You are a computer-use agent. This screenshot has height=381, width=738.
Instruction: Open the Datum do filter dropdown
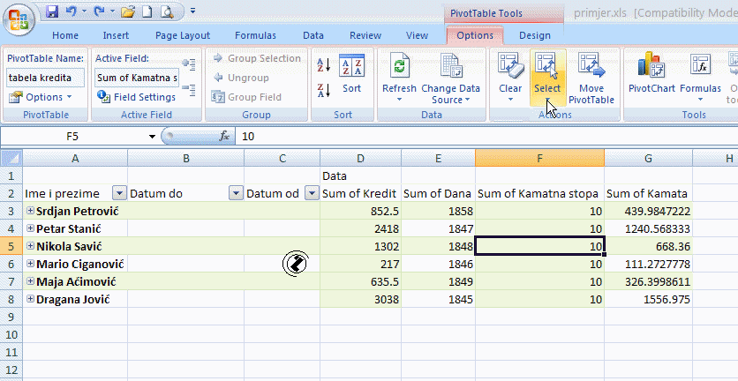[235, 193]
